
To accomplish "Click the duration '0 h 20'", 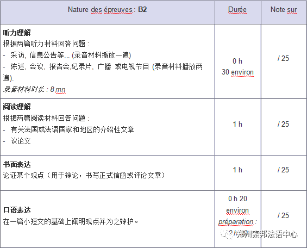I will (x=237, y=199).
